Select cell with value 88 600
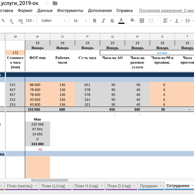Image resolution: width=194 pixels, height=194 pixels. point(37,85)
